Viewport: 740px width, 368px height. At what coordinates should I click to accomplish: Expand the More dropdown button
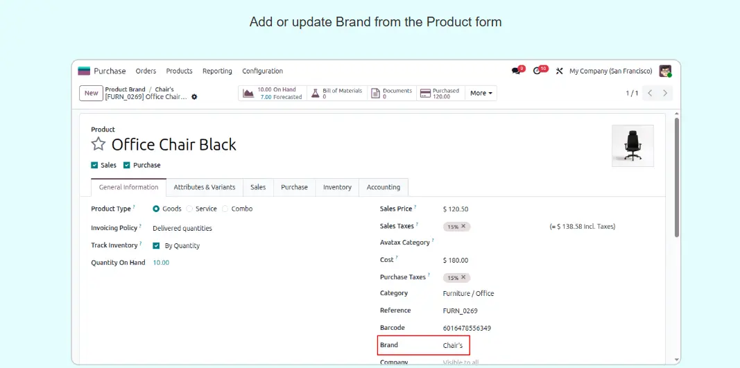pos(481,93)
